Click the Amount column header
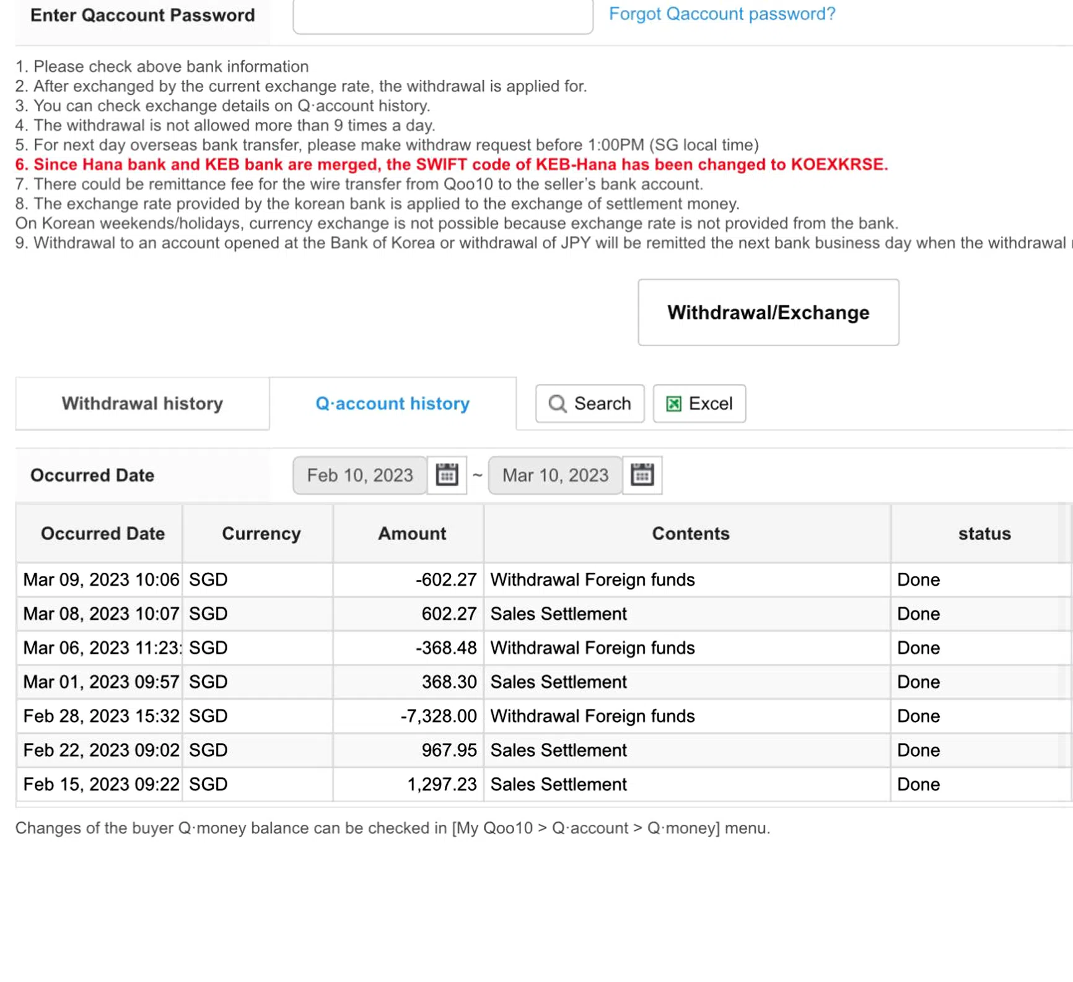This screenshot has width=1073, height=982. click(x=411, y=533)
